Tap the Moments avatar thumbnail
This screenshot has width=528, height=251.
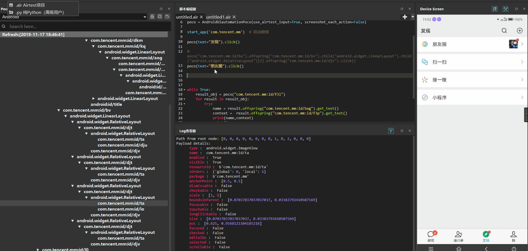click(513, 44)
